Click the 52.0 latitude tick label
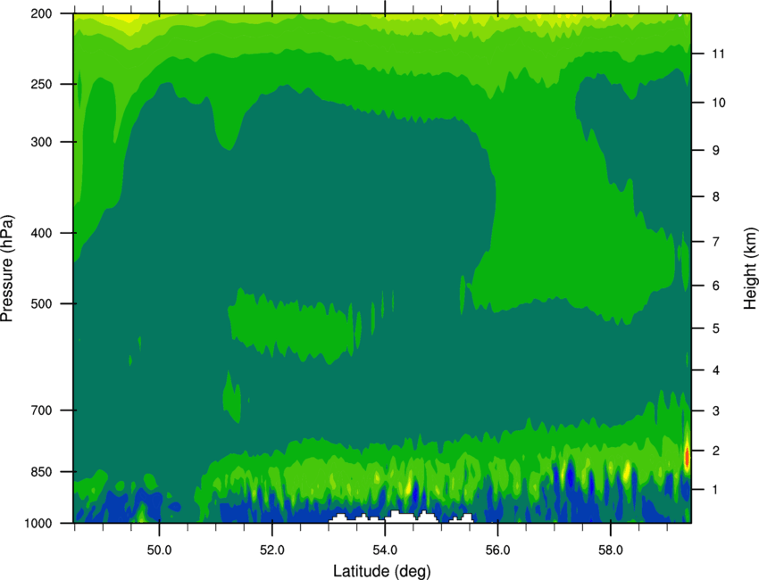This screenshot has width=759, height=580. coord(272,551)
